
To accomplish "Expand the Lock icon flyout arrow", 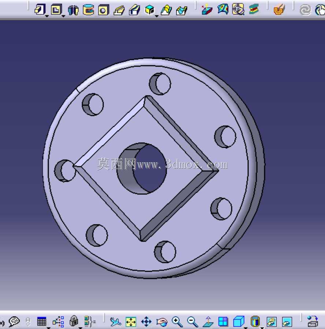I will click(x=80, y=328).
